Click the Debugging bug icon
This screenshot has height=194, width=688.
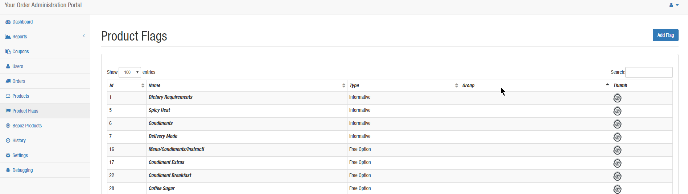point(8,170)
